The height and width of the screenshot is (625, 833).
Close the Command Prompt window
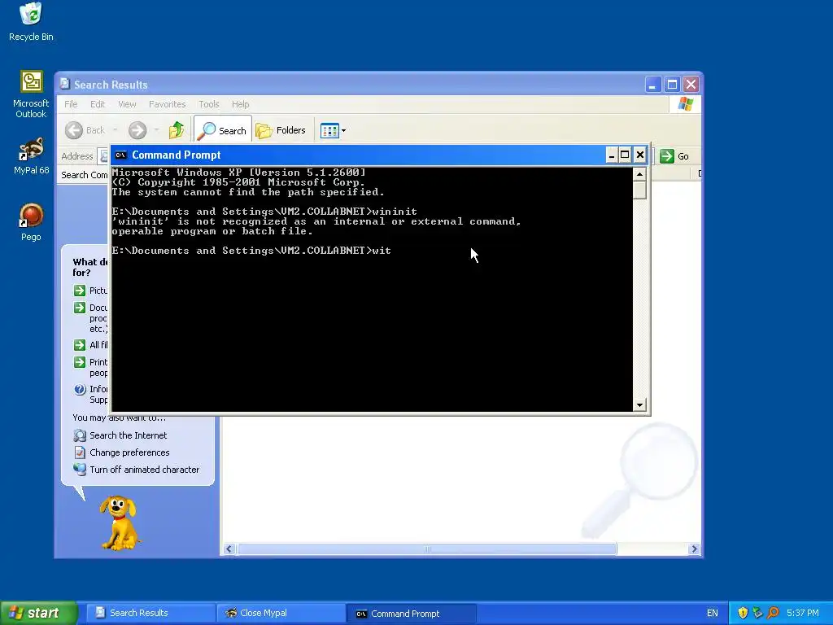(640, 155)
